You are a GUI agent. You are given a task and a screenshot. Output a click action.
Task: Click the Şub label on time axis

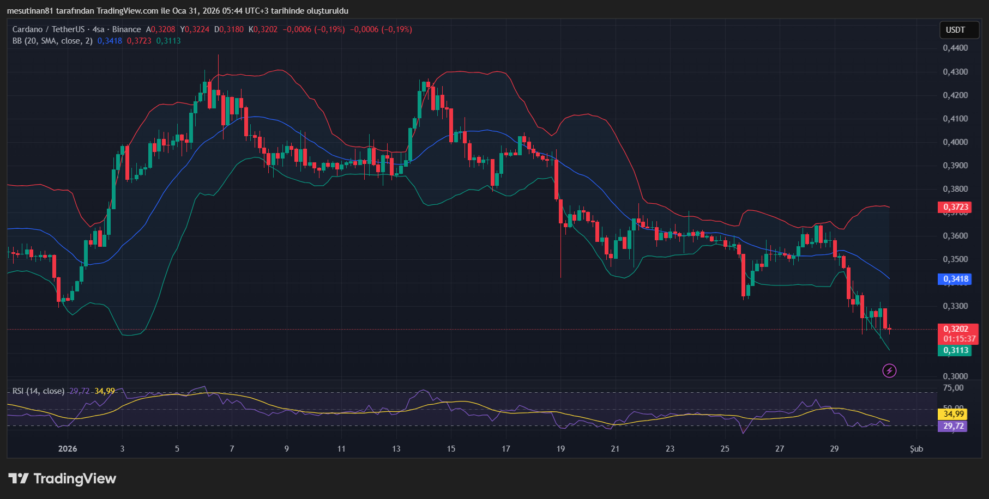coord(916,449)
